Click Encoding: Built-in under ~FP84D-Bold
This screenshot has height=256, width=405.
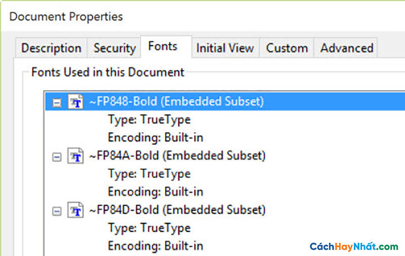coord(155,246)
